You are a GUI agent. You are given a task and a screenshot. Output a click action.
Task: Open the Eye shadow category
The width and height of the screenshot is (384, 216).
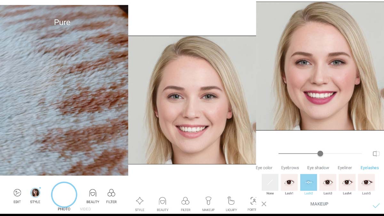pyautogui.click(x=318, y=168)
